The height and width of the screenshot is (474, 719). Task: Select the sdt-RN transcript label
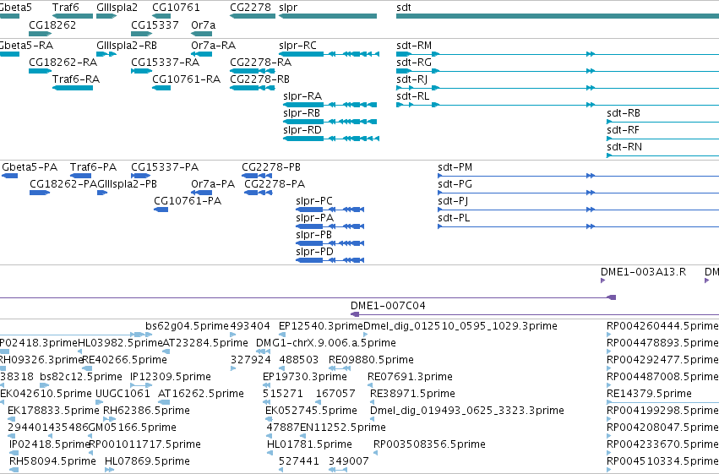624,147
